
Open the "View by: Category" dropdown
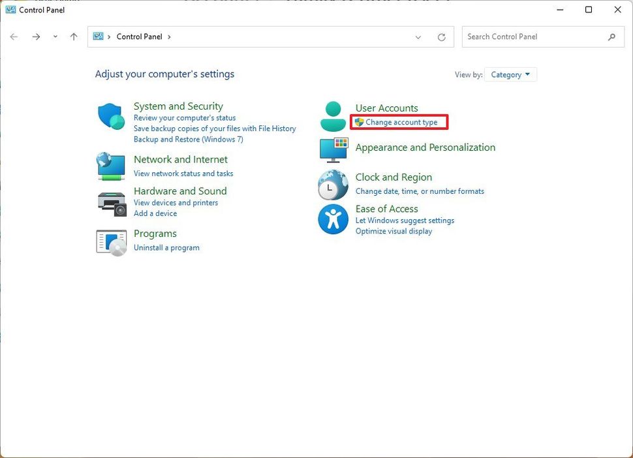pyautogui.click(x=510, y=74)
